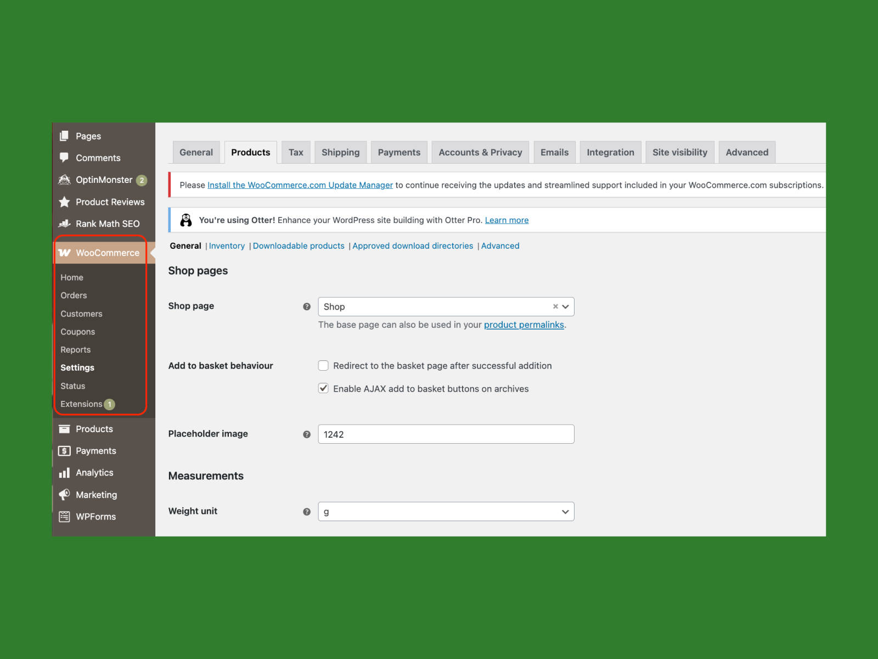Follow the product permalinks link

tap(524, 325)
